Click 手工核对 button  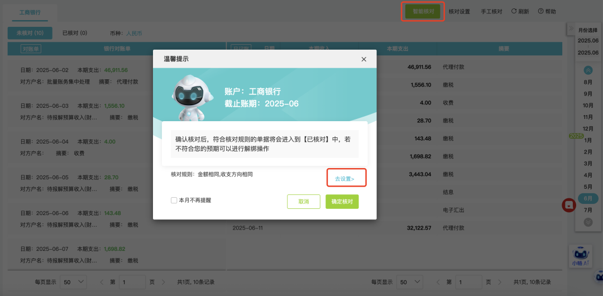(x=491, y=12)
